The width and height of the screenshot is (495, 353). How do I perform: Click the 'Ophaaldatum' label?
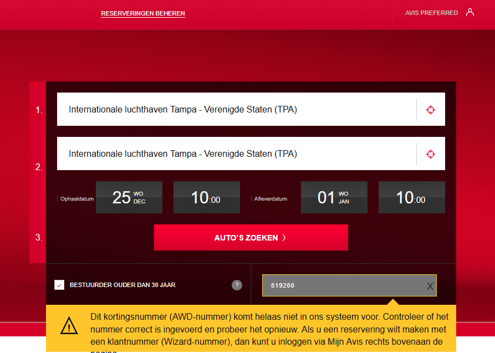tap(76, 198)
